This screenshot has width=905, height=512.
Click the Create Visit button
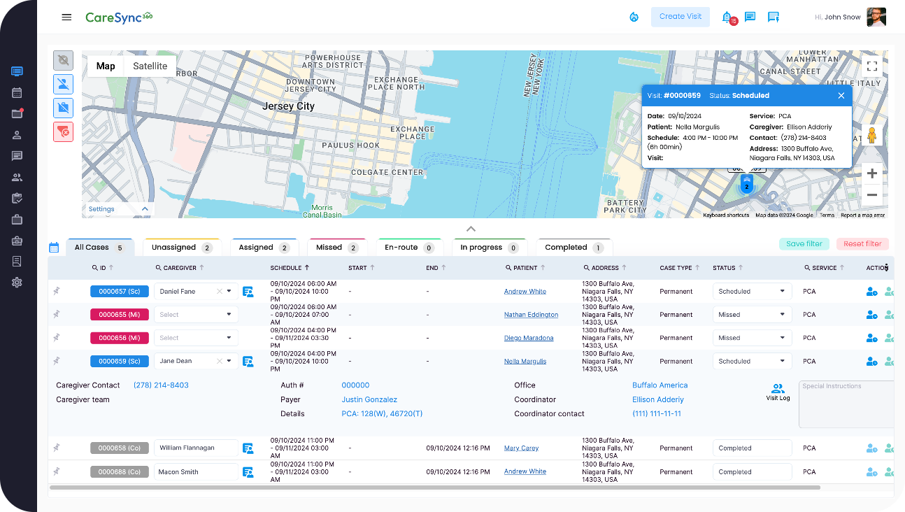coord(680,17)
